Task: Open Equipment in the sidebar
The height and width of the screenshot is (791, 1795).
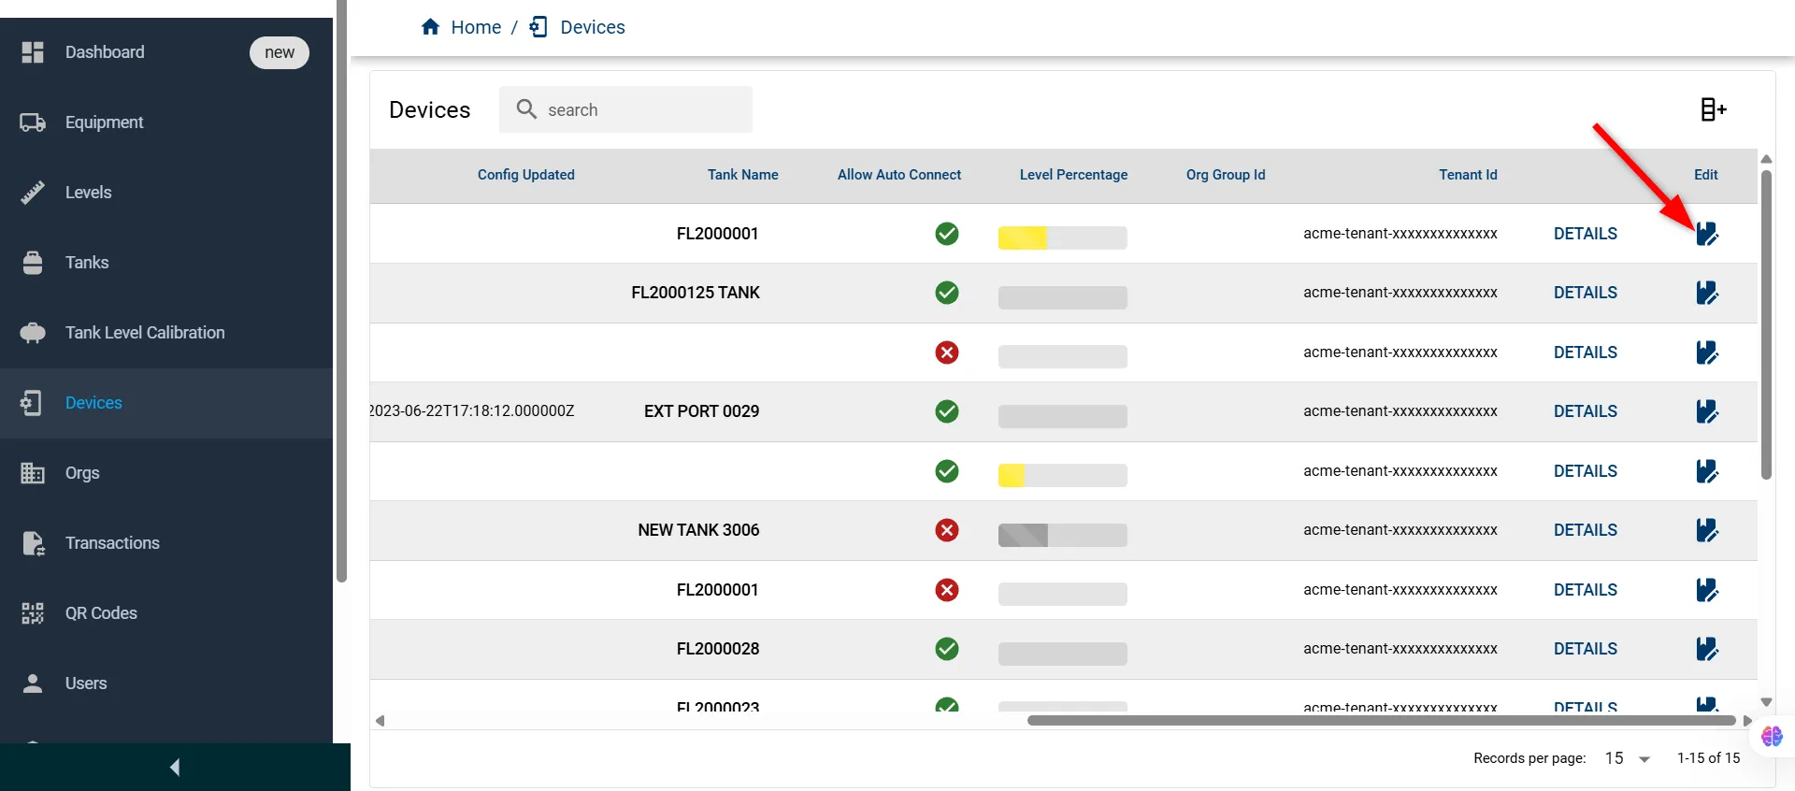Action: (166, 122)
